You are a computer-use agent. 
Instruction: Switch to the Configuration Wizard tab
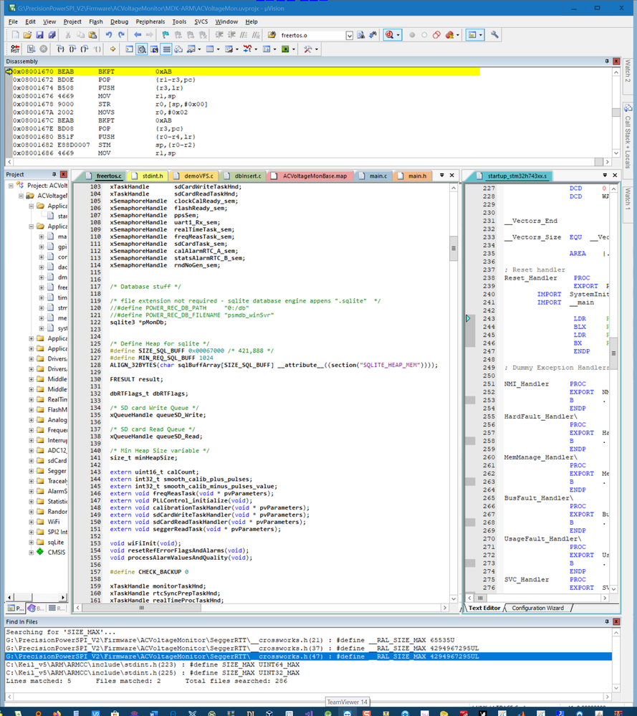coord(537,608)
